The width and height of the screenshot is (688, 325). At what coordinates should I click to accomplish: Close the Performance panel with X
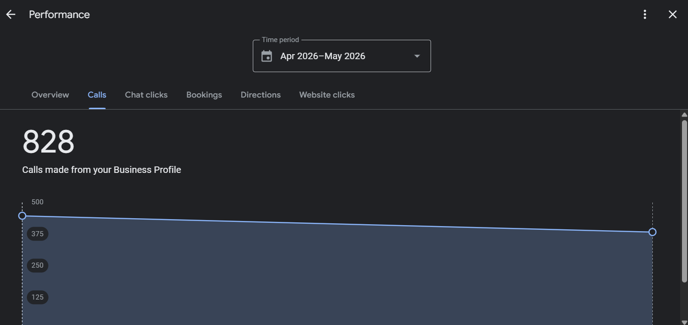click(x=673, y=14)
